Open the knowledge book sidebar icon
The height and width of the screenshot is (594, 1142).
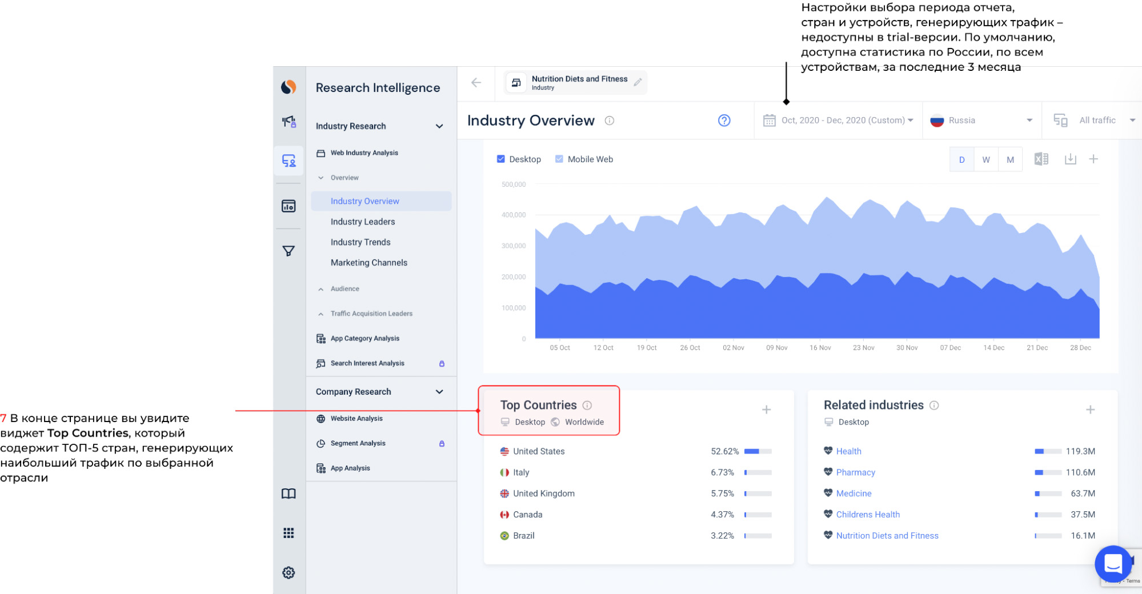[288, 493]
